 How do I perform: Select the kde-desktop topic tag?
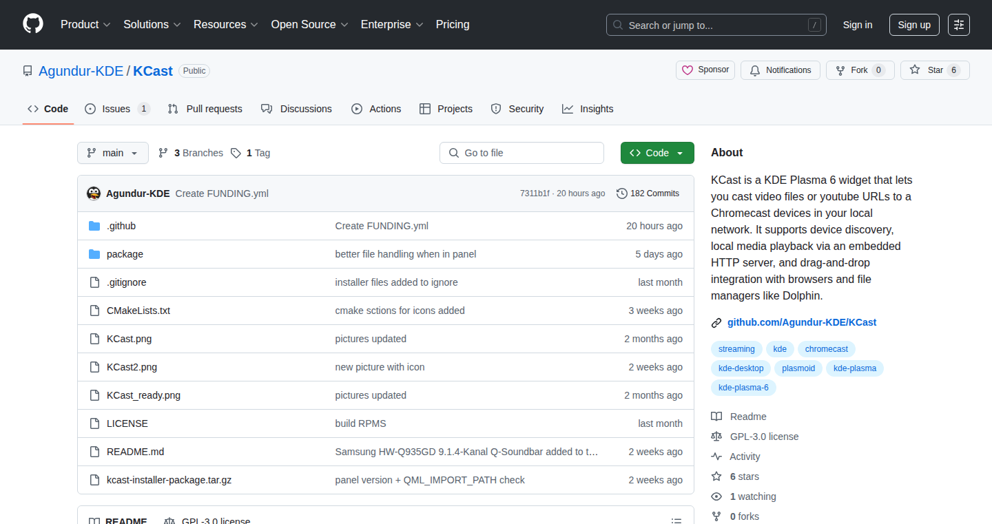click(x=741, y=368)
